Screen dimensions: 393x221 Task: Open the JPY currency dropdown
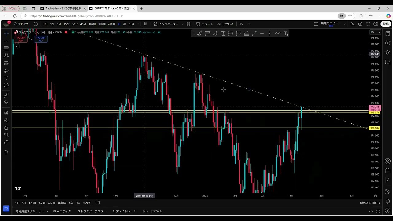point(375,32)
